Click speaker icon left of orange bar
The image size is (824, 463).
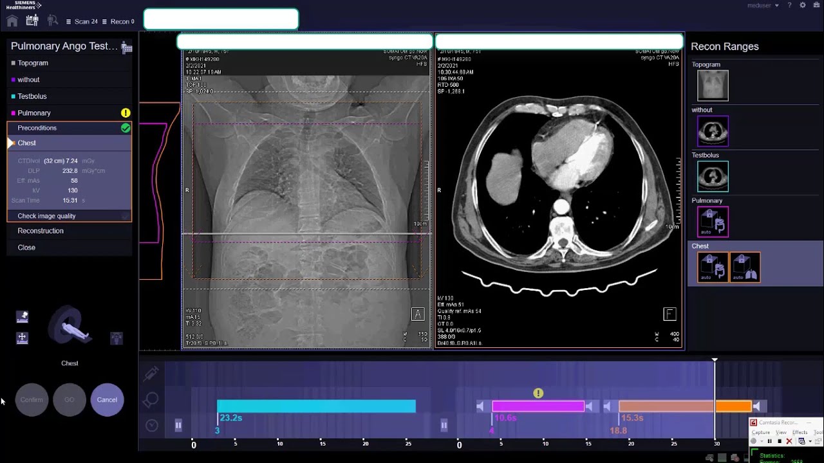607,406
